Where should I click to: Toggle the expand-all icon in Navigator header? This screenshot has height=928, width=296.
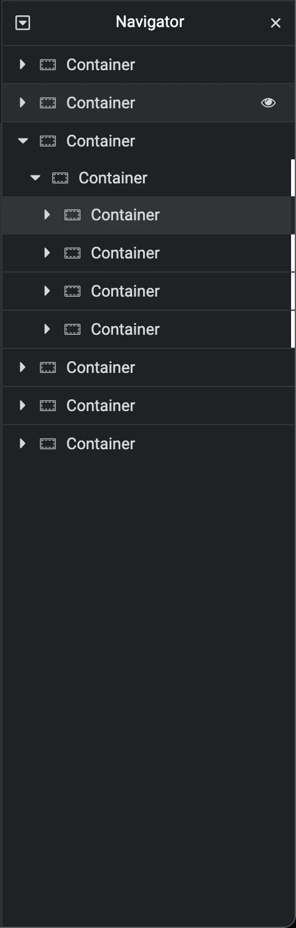23,23
